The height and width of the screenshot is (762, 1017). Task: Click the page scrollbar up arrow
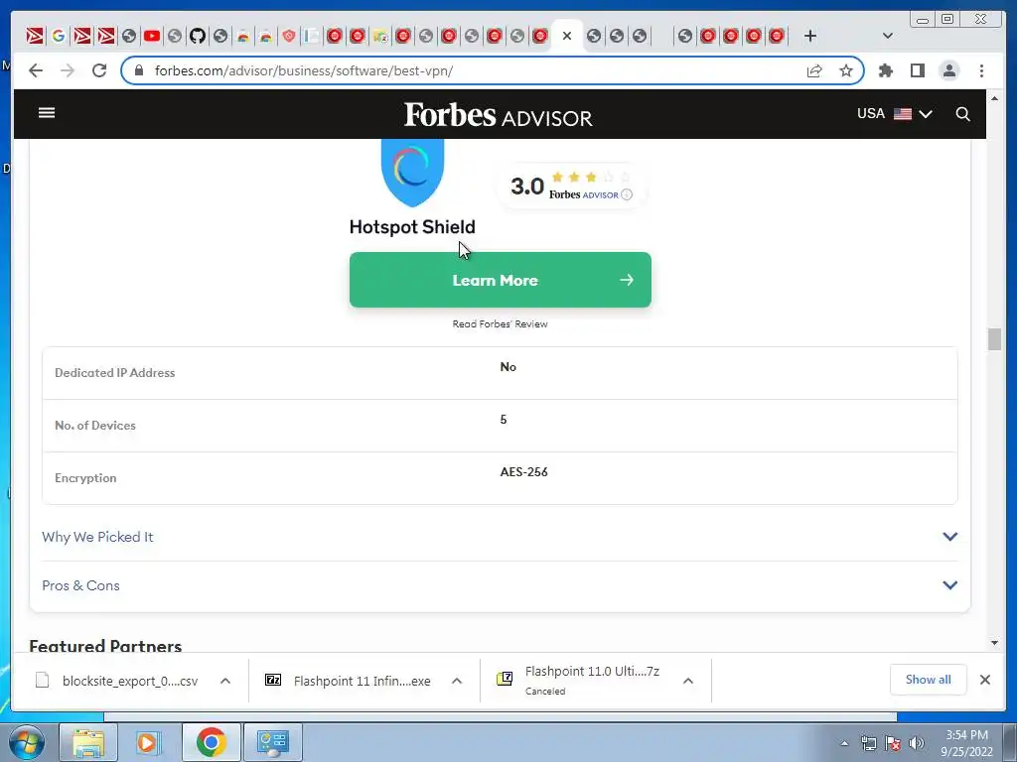994,98
